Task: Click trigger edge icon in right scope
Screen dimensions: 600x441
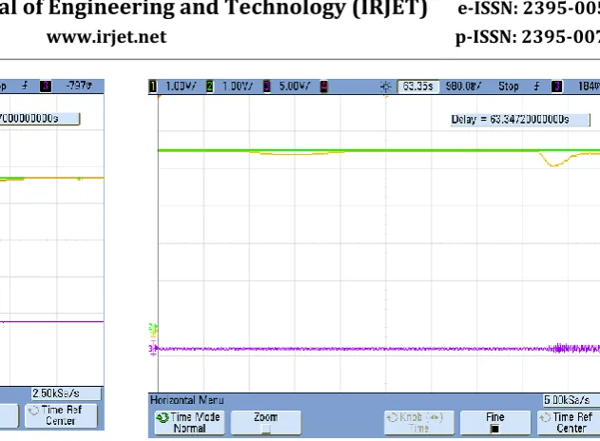Action: [x=536, y=86]
